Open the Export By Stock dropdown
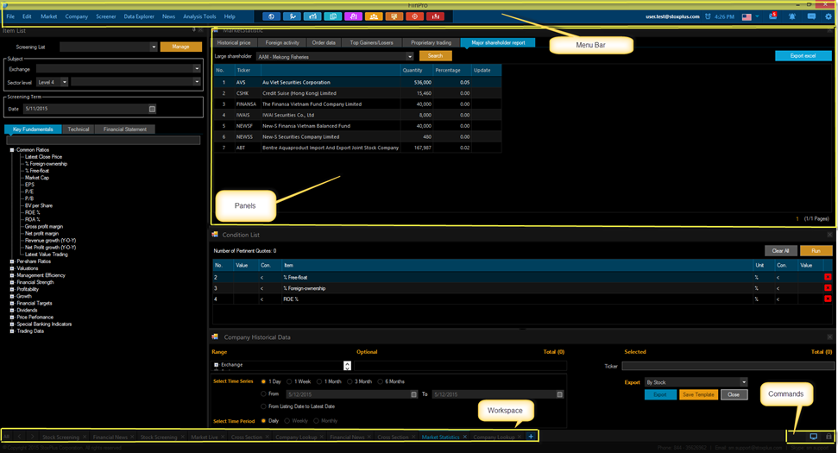 pos(743,382)
